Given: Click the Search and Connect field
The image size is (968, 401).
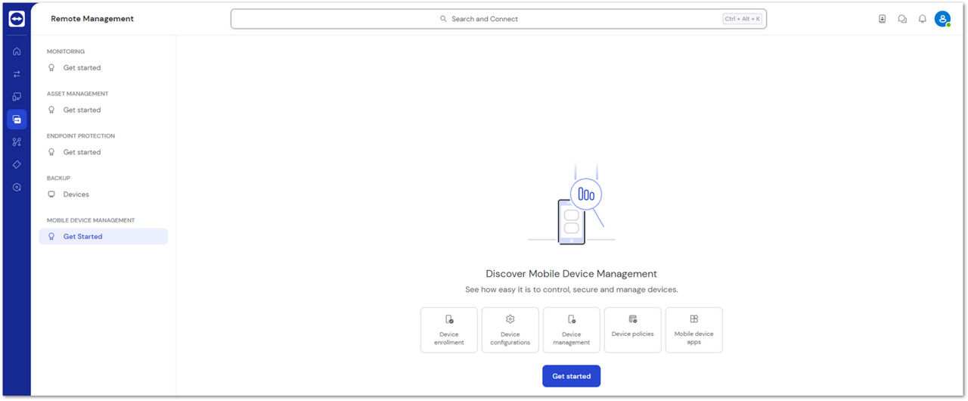Looking at the screenshot, I should pyautogui.click(x=498, y=19).
